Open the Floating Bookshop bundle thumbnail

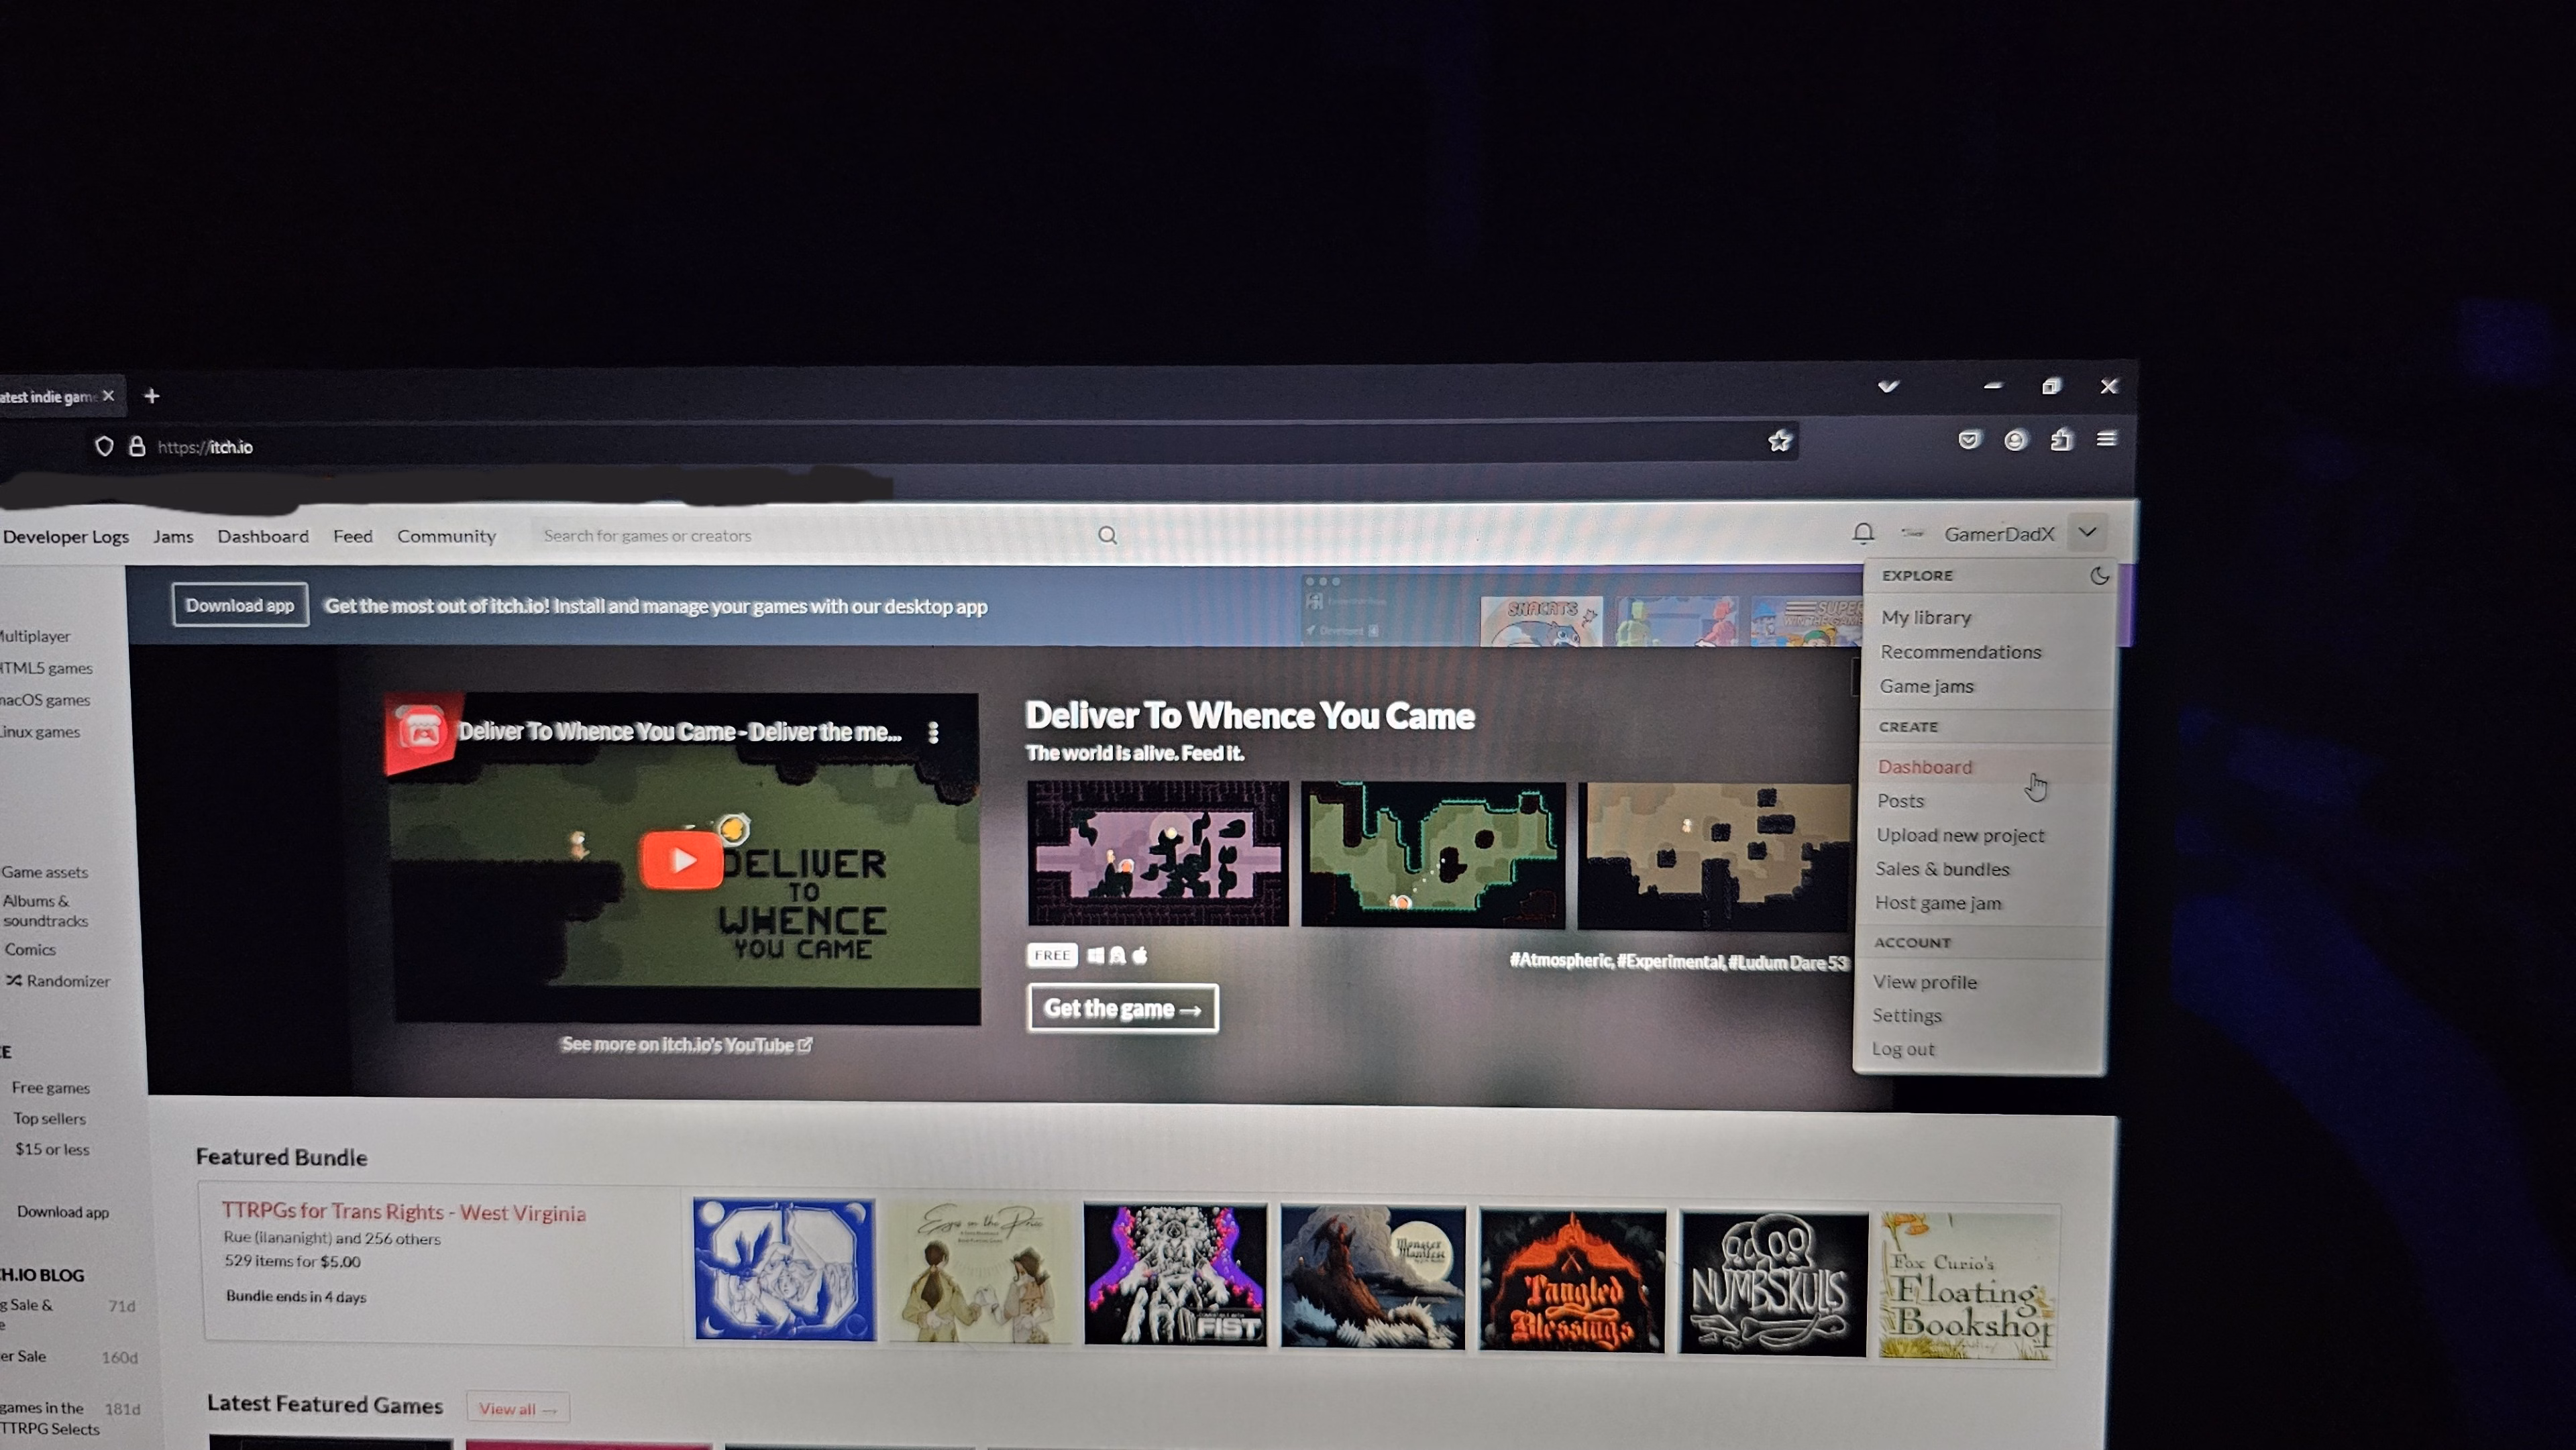(1967, 1287)
